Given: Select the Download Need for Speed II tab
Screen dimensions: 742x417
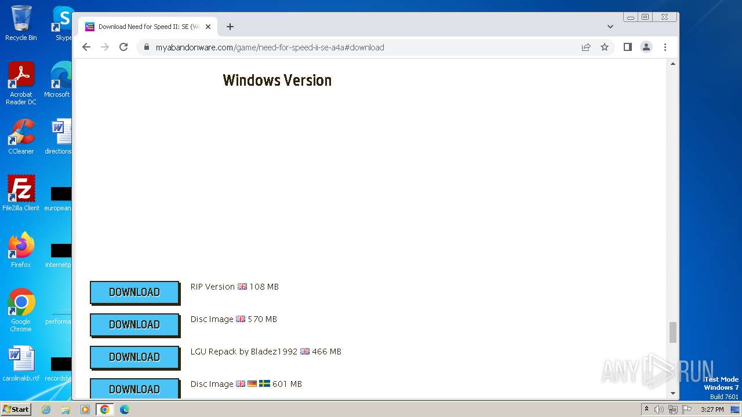Looking at the screenshot, I should click(148, 27).
